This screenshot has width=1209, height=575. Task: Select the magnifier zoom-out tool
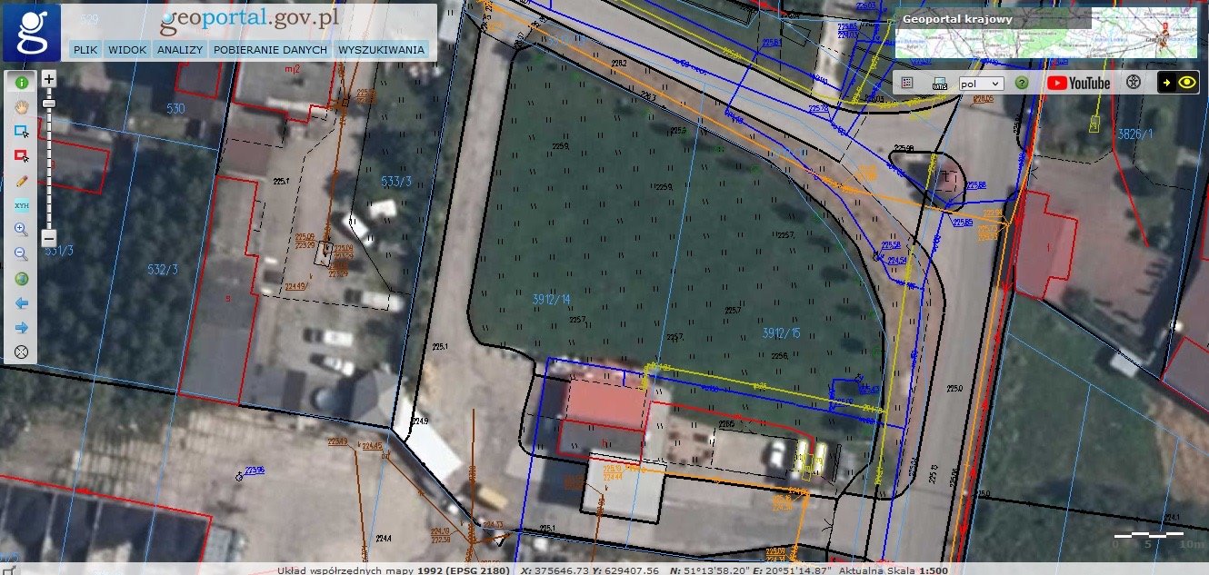[x=21, y=254]
